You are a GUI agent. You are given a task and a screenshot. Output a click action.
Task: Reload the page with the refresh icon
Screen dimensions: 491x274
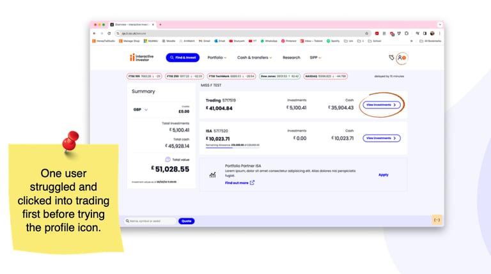point(109,33)
